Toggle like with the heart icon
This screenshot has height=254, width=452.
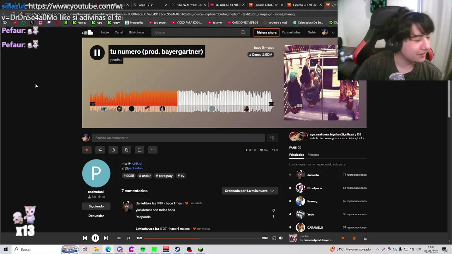coord(87,150)
